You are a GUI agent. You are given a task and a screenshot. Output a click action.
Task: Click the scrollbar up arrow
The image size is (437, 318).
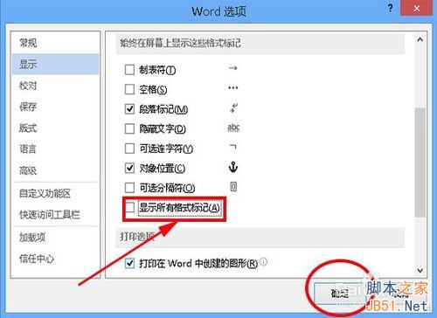420,40
